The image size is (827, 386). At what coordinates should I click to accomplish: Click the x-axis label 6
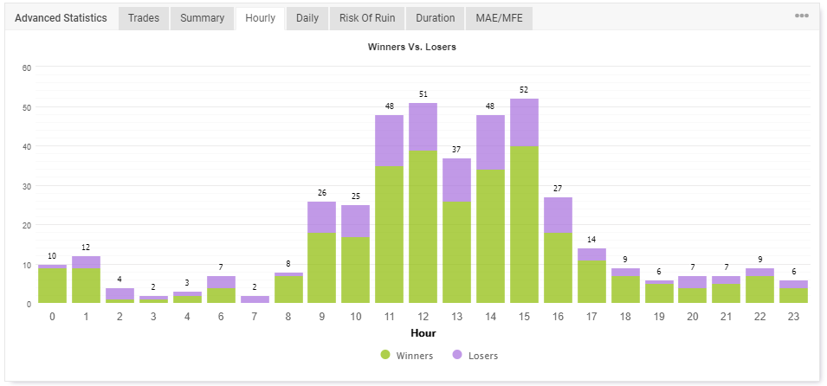[x=221, y=317]
